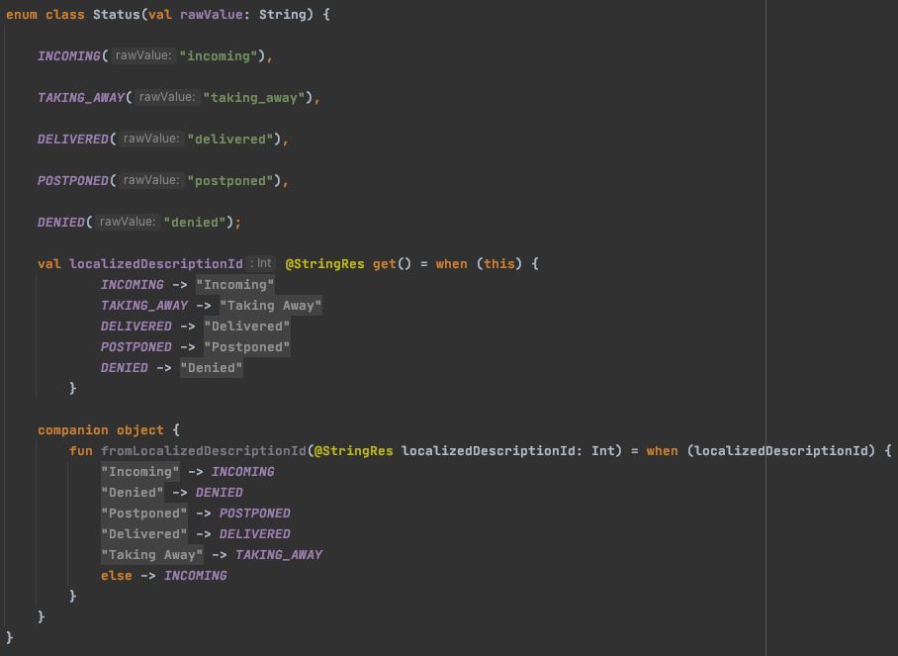Click "Delivered" string in the getter branch
Image resolution: width=898 pixels, height=656 pixels.
(247, 327)
